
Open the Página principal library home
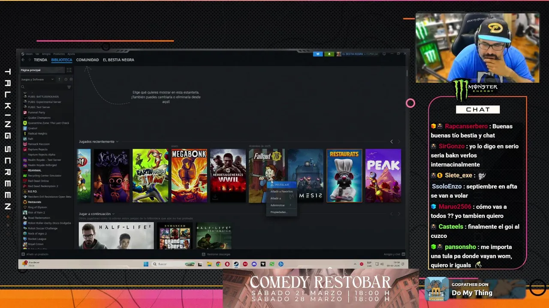point(42,70)
